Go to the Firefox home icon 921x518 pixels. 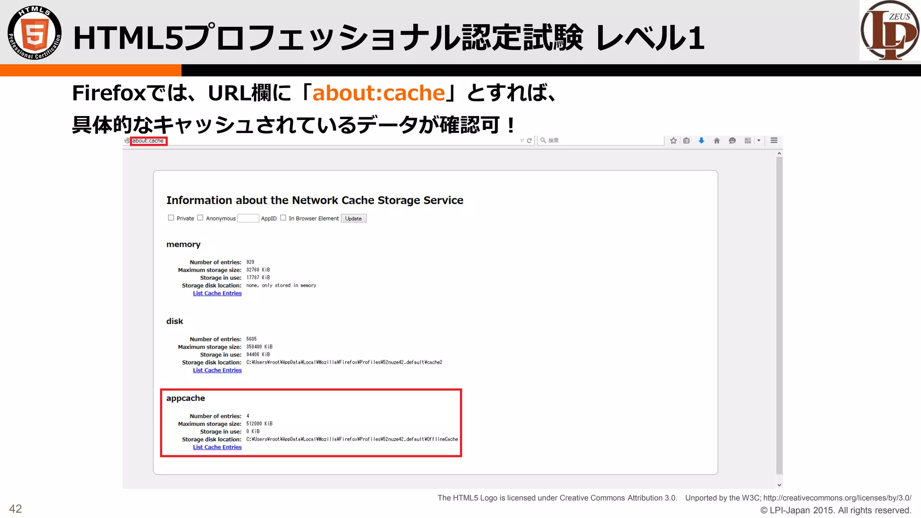click(717, 140)
